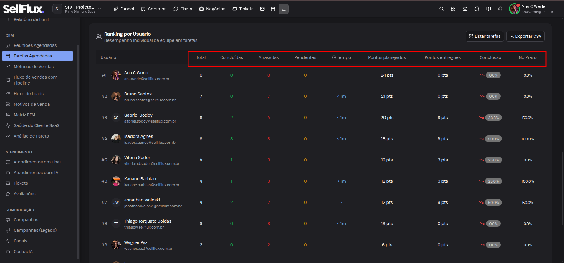Click the book documentation icon

click(489, 9)
